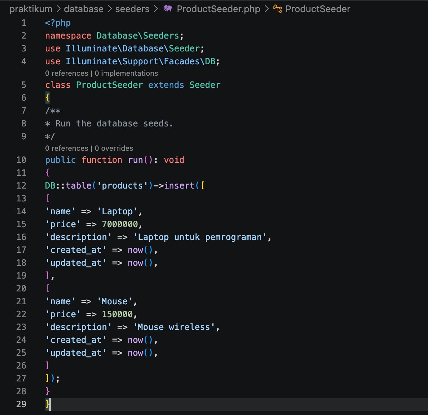Image resolution: width=428 pixels, height=415 pixels.
Task: Click the 'run' function name
Action: pos(136,160)
